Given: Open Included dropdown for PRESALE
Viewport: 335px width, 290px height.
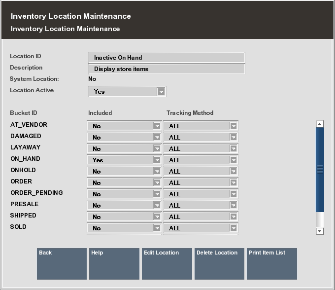Looking at the screenshot, I should coord(124,205).
